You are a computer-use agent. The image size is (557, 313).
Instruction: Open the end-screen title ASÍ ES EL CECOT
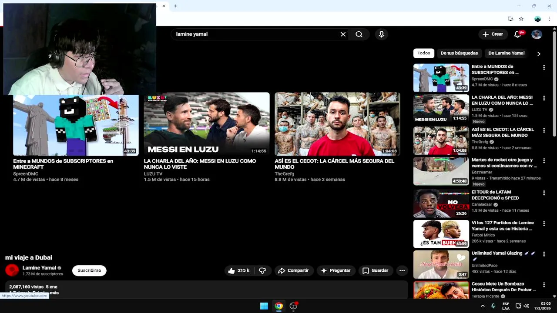334,164
